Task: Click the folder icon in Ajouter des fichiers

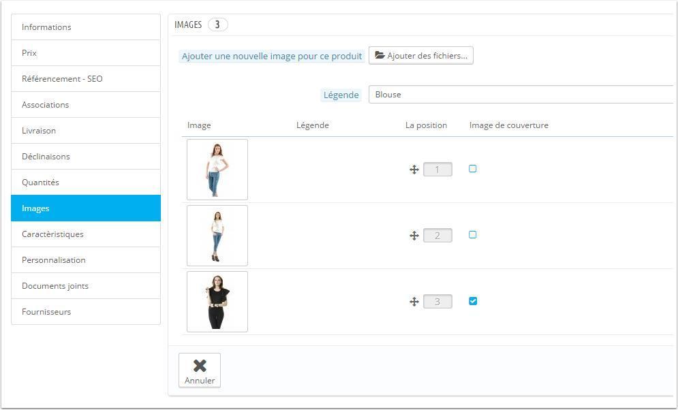Action: coord(380,55)
